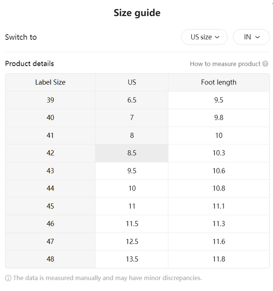Select label size 45 cell
The width and height of the screenshot is (273, 291).
pyautogui.click(x=50, y=206)
